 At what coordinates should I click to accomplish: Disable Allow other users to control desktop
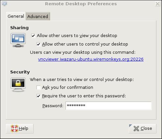click(x=39, y=44)
